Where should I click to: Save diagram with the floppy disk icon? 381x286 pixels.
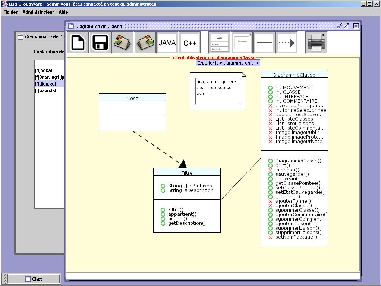pyautogui.click(x=100, y=43)
